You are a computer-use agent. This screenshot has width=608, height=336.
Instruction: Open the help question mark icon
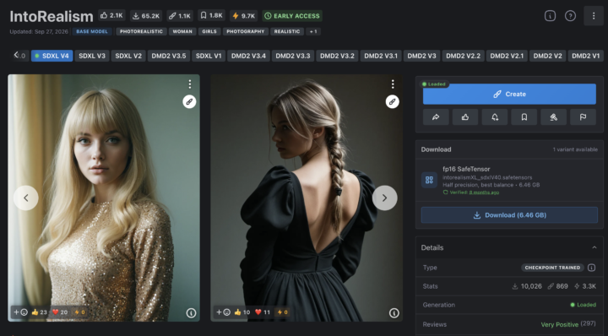click(x=570, y=16)
